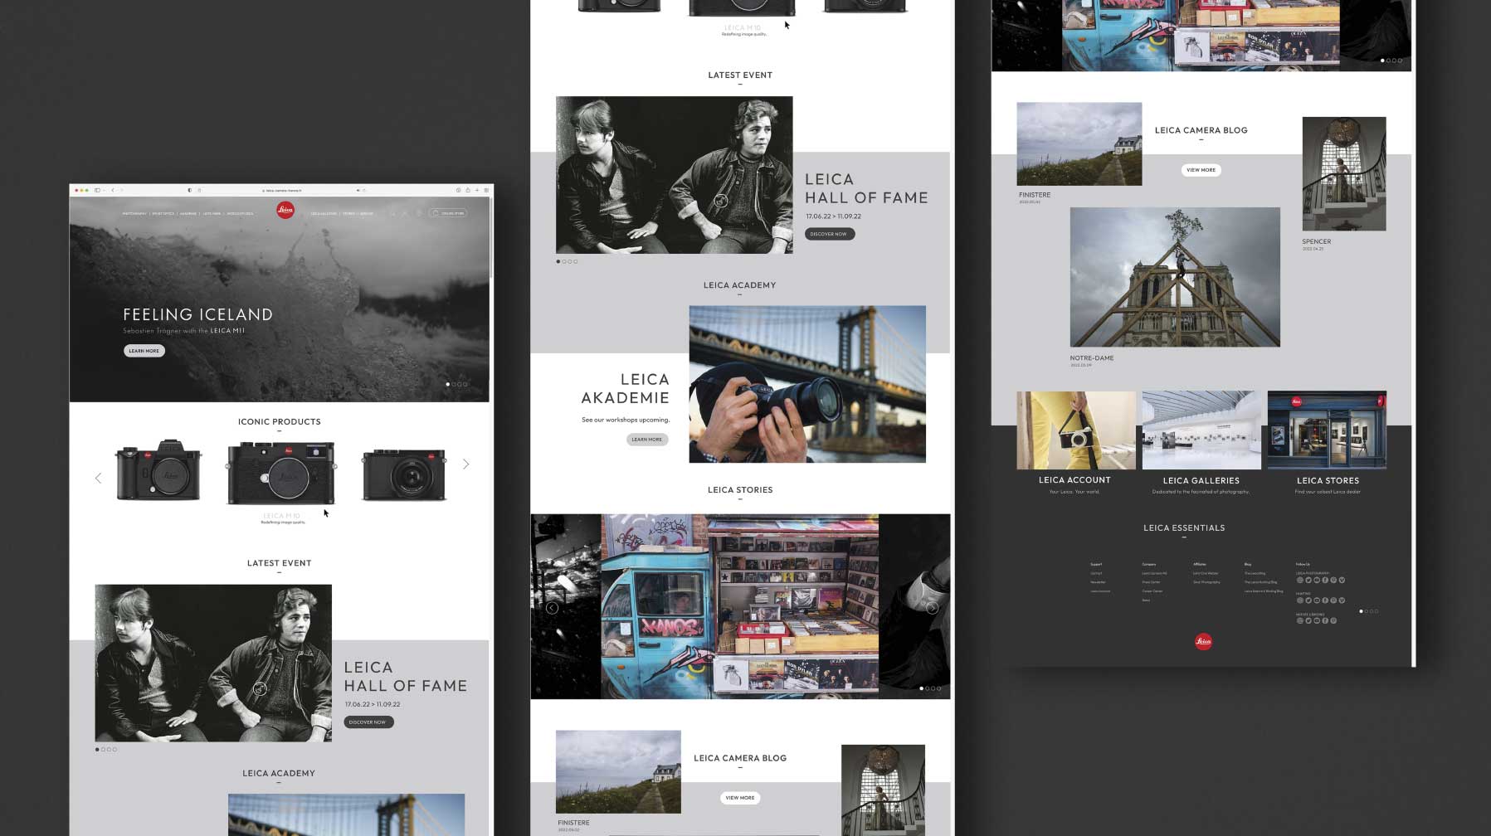The height and width of the screenshot is (836, 1491).
Task: Select the active dot under left mockup Hall of Fame photo
Action: point(97,750)
